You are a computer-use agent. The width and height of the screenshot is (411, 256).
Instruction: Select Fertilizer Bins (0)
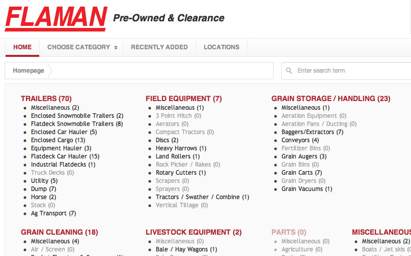(x=306, y=148)
